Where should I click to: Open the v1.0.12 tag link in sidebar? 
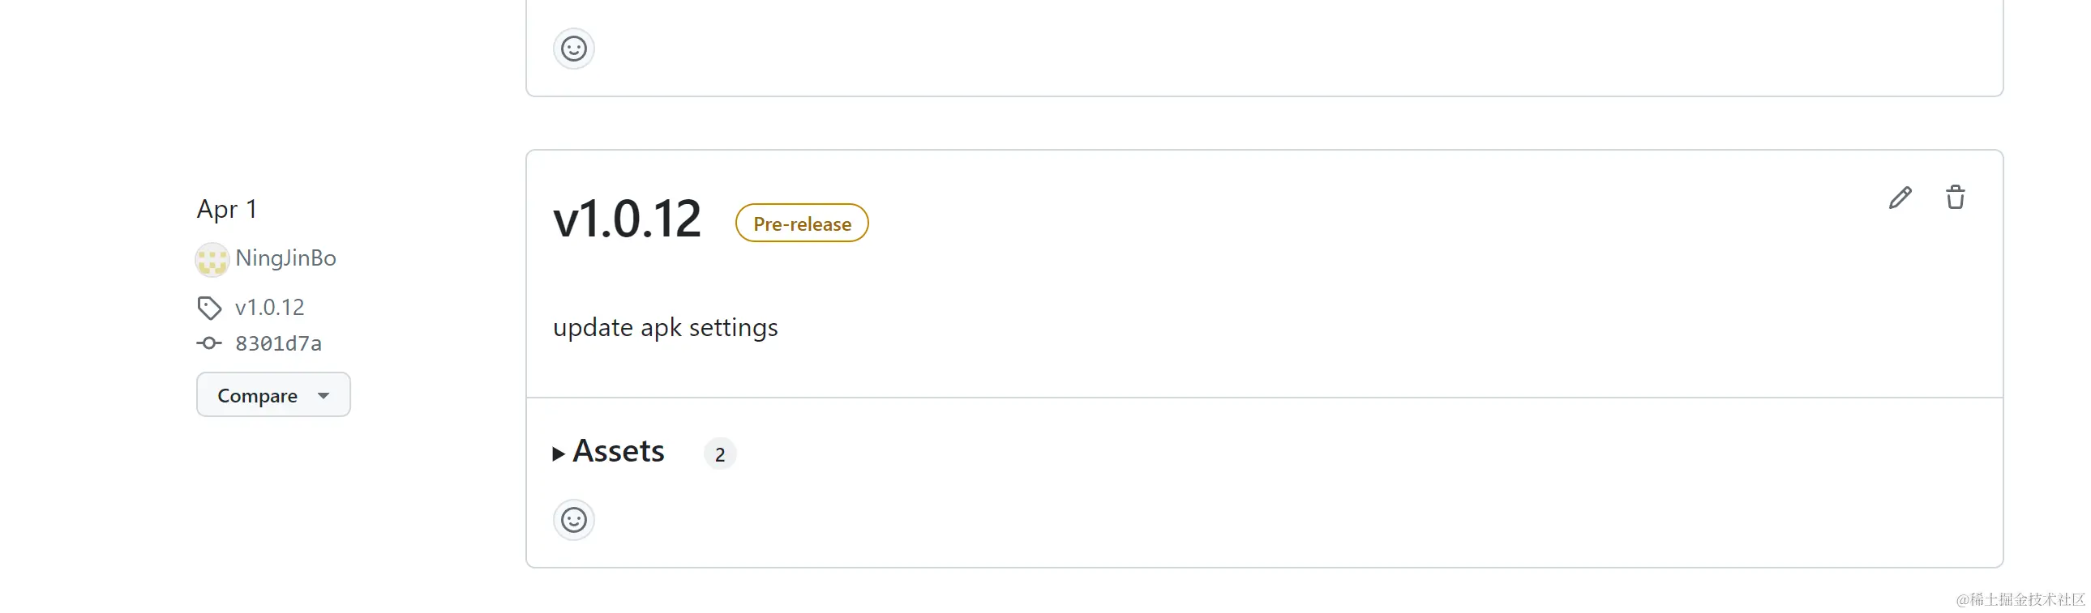269,308
